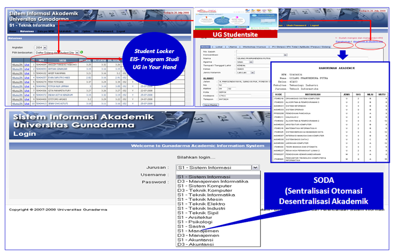Viewport: 393px width, 252px height.
Task: Select D3 - Manajemen option
Action: point(218,235)
